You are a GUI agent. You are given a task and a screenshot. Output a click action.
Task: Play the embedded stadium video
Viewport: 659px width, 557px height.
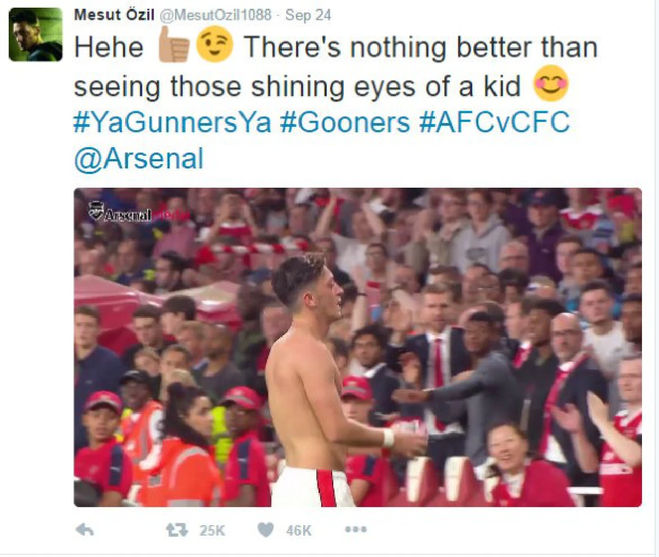[x=358, y=347]
